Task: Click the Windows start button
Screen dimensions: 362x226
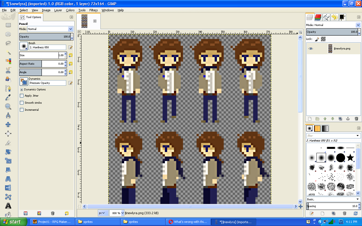Action: 14,222
